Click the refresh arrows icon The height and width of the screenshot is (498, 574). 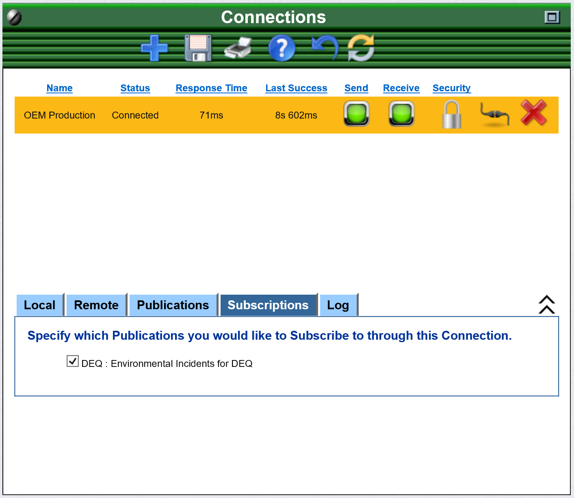[361, 48]
